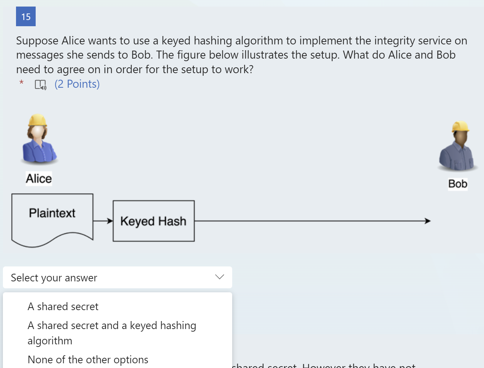
Task: Click Bob's avatar in the figure
Action: (458, 146)
